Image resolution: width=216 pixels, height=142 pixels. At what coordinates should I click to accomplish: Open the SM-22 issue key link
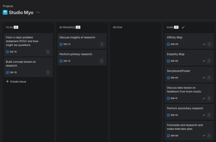coord(174,61)
